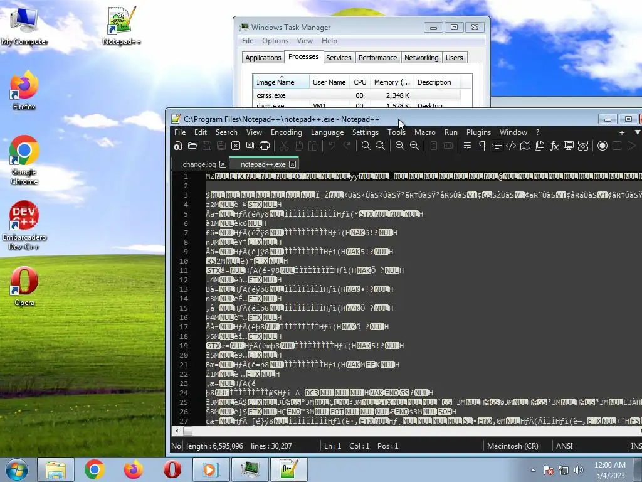642x482 pixels.
Task: Open the Run menu
Action: click(x=451, y=132)
